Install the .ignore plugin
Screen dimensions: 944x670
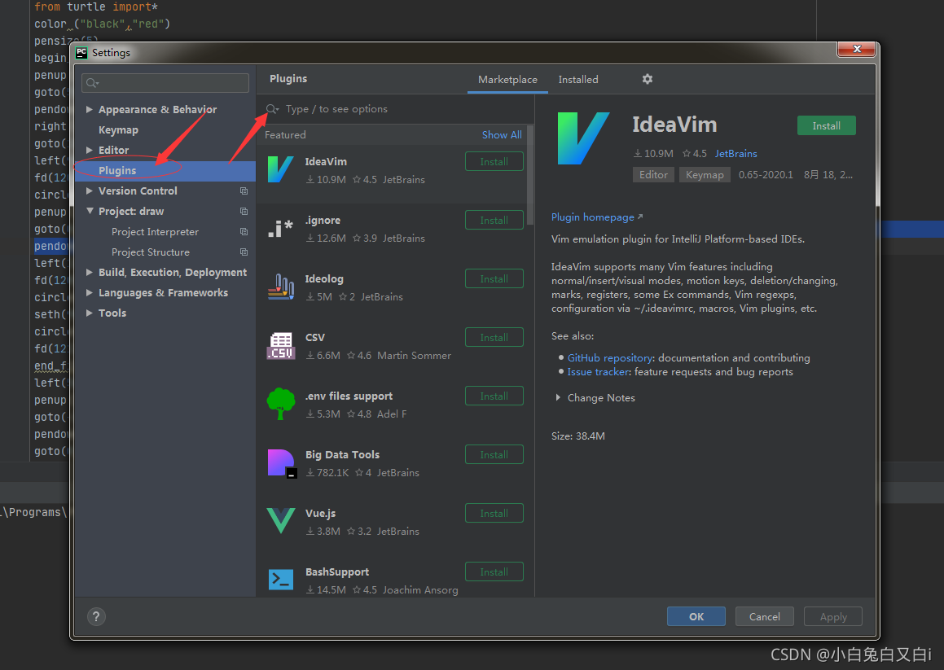coord(494,221)
